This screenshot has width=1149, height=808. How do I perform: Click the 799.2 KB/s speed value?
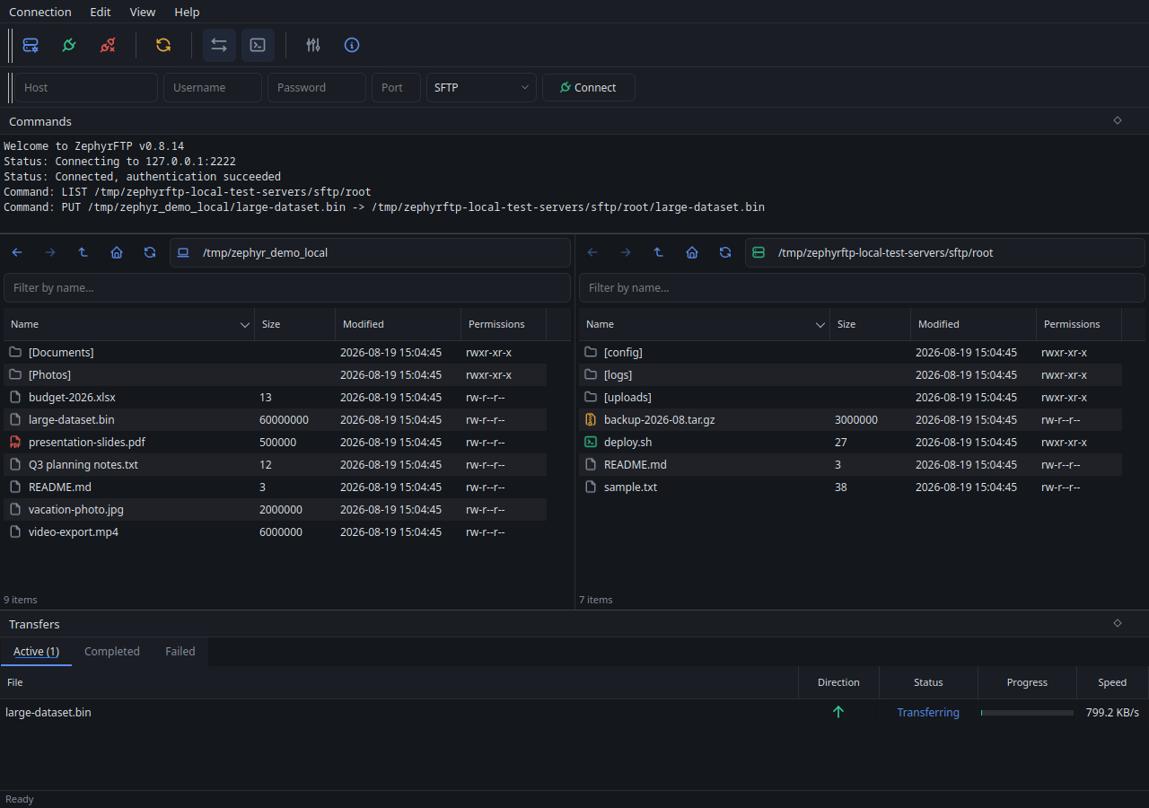(1112, 712)
